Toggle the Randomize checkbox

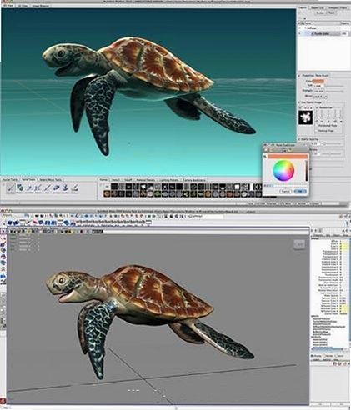pyautogui.click(x=317, y=107)
